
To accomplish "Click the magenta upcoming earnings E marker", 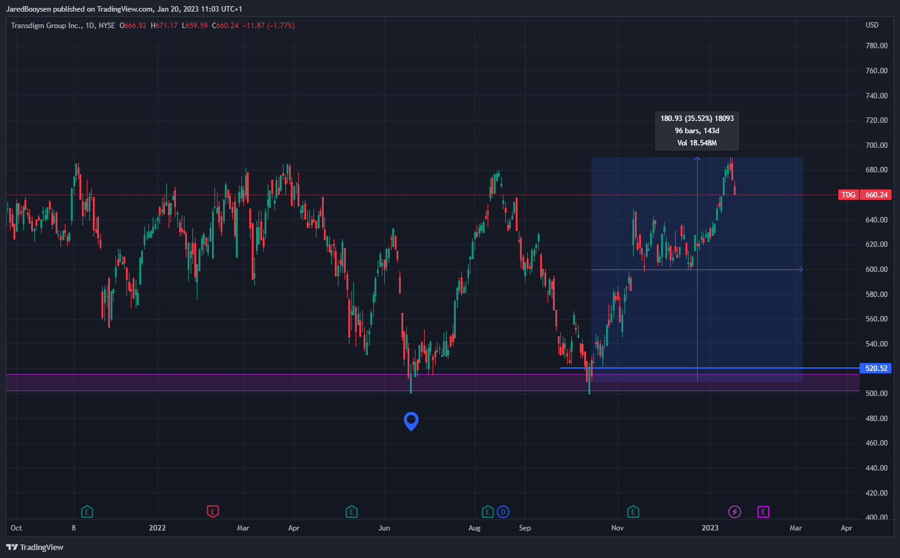I will pos(763,512).
